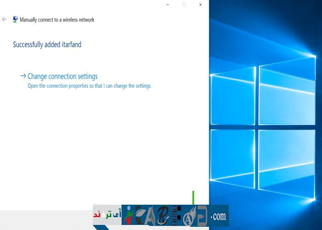Click the 'Manually connect to a wireless network' title
This screenshot has height=230, width=322.
[57, 20]
